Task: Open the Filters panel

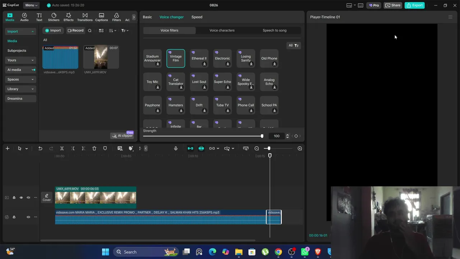Action: (x=116, y=17)
